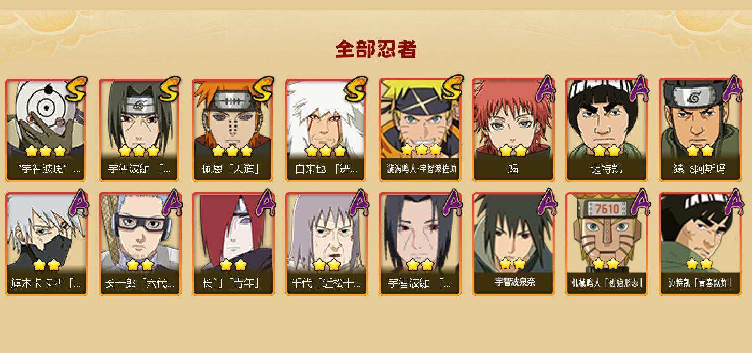Select the 猿飞阿斯玛 character card
The image size is (752, 353).
[700, 130]
